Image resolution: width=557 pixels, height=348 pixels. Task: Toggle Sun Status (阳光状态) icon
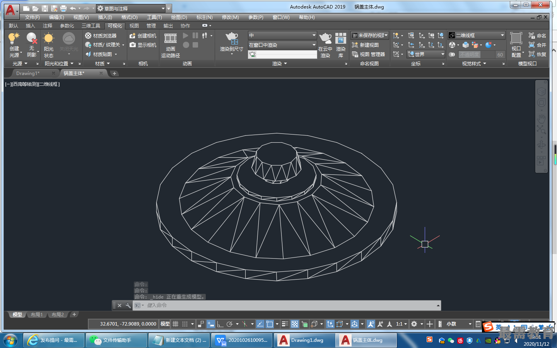[49, 38]
